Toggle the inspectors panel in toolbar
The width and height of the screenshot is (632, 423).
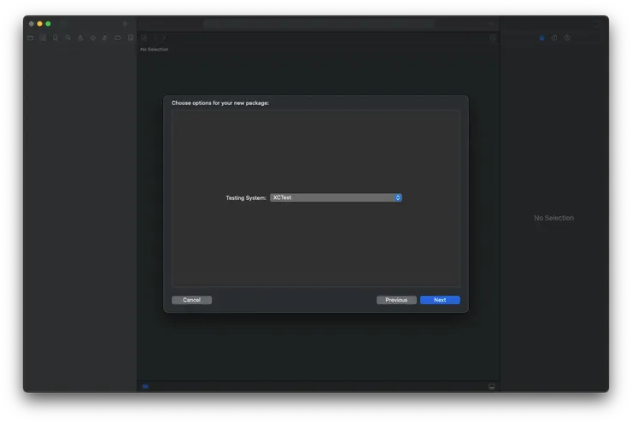pos(596,24)
